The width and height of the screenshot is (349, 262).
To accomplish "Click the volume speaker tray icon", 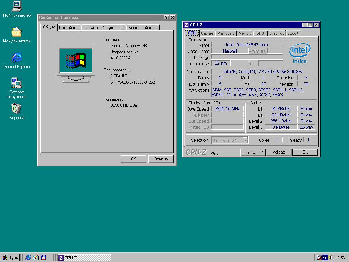I will tap(330, 258).
